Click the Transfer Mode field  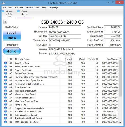point(64,40)
